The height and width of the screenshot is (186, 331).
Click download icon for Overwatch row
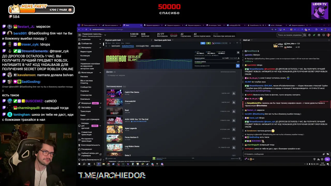tap(234, 102)
